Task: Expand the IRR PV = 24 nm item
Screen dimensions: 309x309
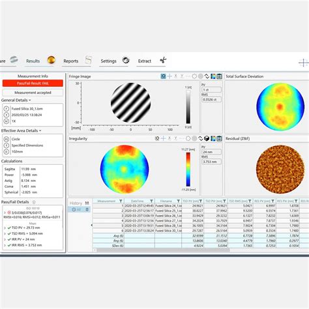Action: (x=5, y=239)
